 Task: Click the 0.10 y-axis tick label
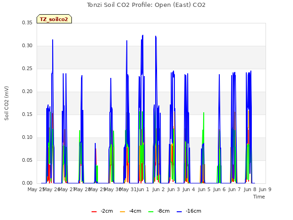27,137
